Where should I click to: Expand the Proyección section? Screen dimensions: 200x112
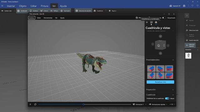tap(173, 90)
